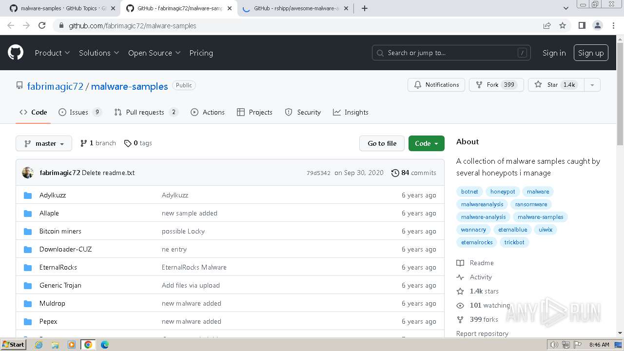This screenshot has height=351, width=624.
Task: Click the 84 commits link
Action: pyautogui.click(x=413, y=173)
